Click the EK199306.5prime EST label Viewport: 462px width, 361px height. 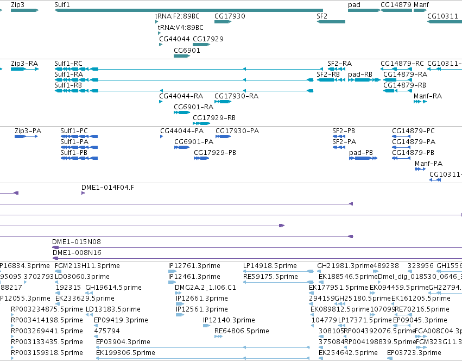tap(125, 353)
